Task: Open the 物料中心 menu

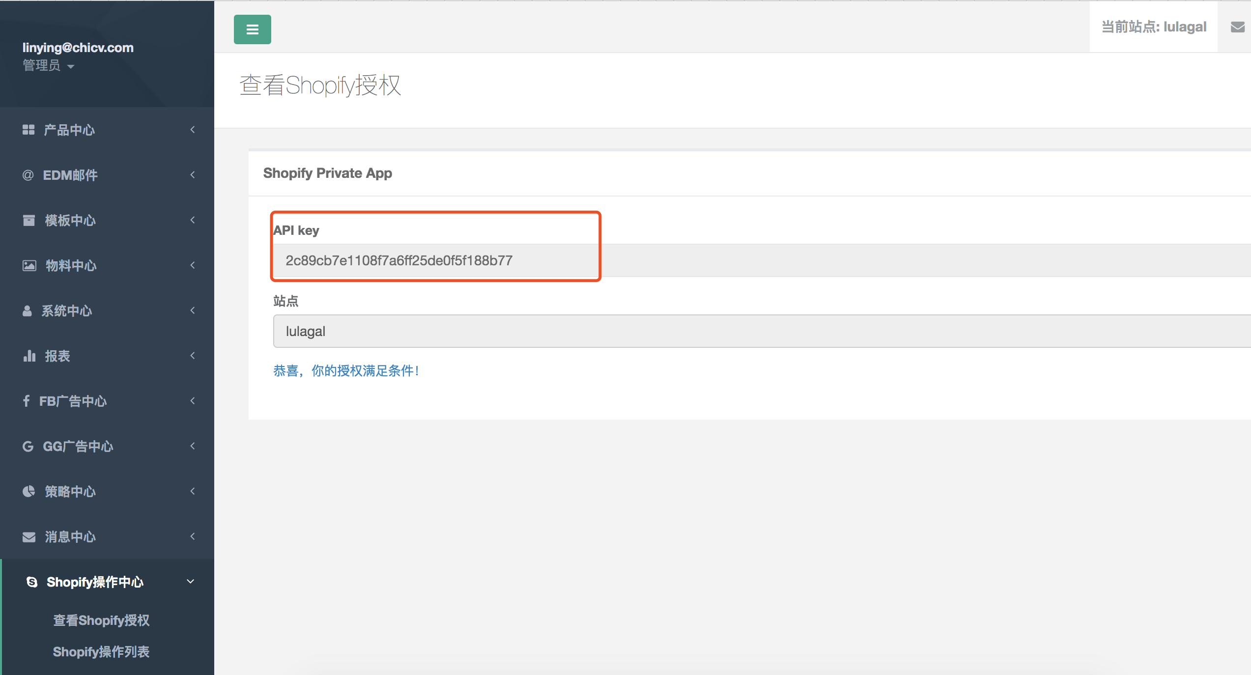Action: point(107,265)
